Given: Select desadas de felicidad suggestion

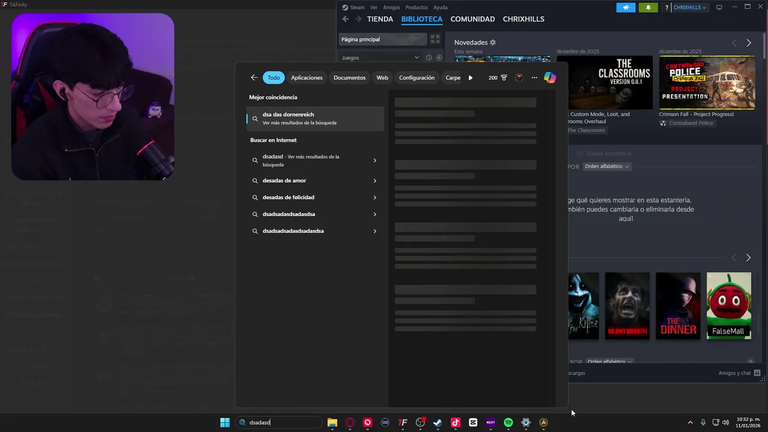Looking at the screenshot, I should (288, 197).
